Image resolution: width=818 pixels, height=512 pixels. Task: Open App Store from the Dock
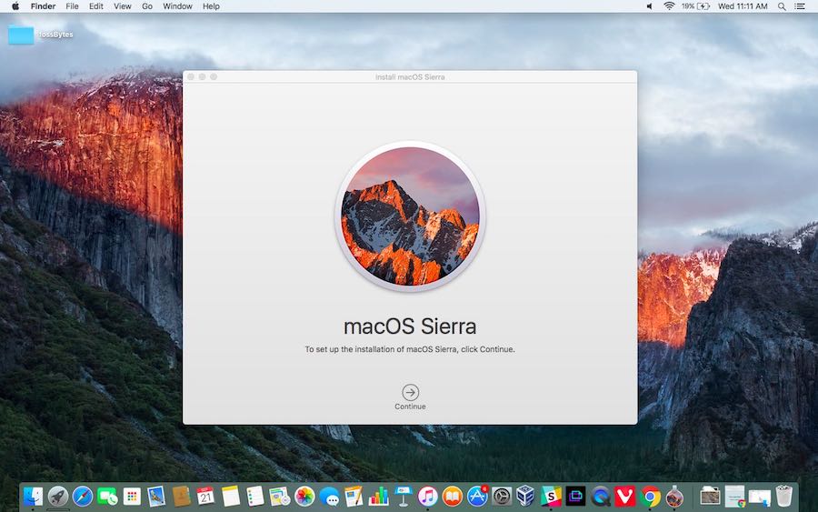click(x=477, y=496)
